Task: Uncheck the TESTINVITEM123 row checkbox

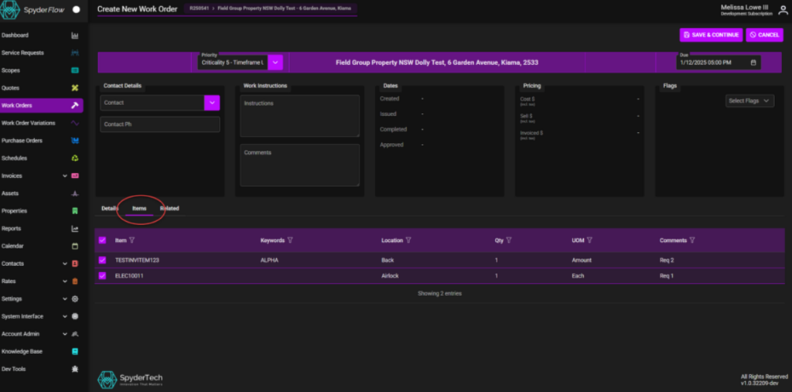Action: tap(102, 261)
